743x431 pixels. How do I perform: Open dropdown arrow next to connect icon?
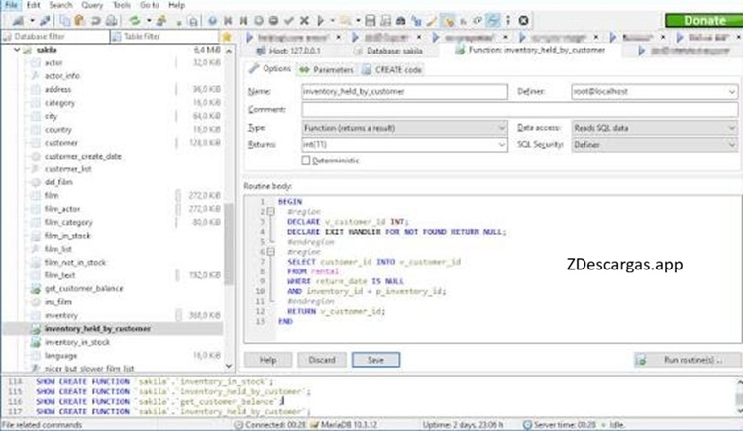click(x=32, y=21)
